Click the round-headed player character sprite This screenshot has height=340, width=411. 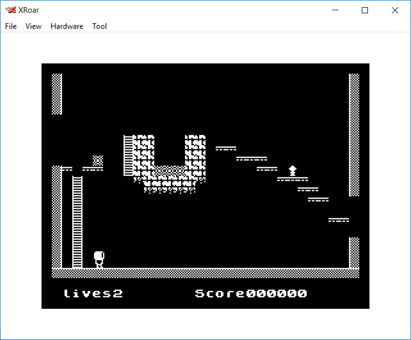[x=99, y=259]
